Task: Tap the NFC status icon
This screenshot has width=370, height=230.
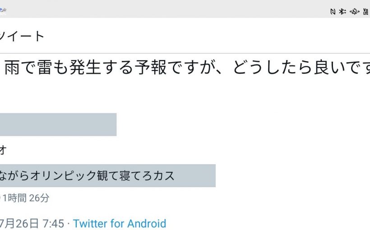Action: pos(333,12)
